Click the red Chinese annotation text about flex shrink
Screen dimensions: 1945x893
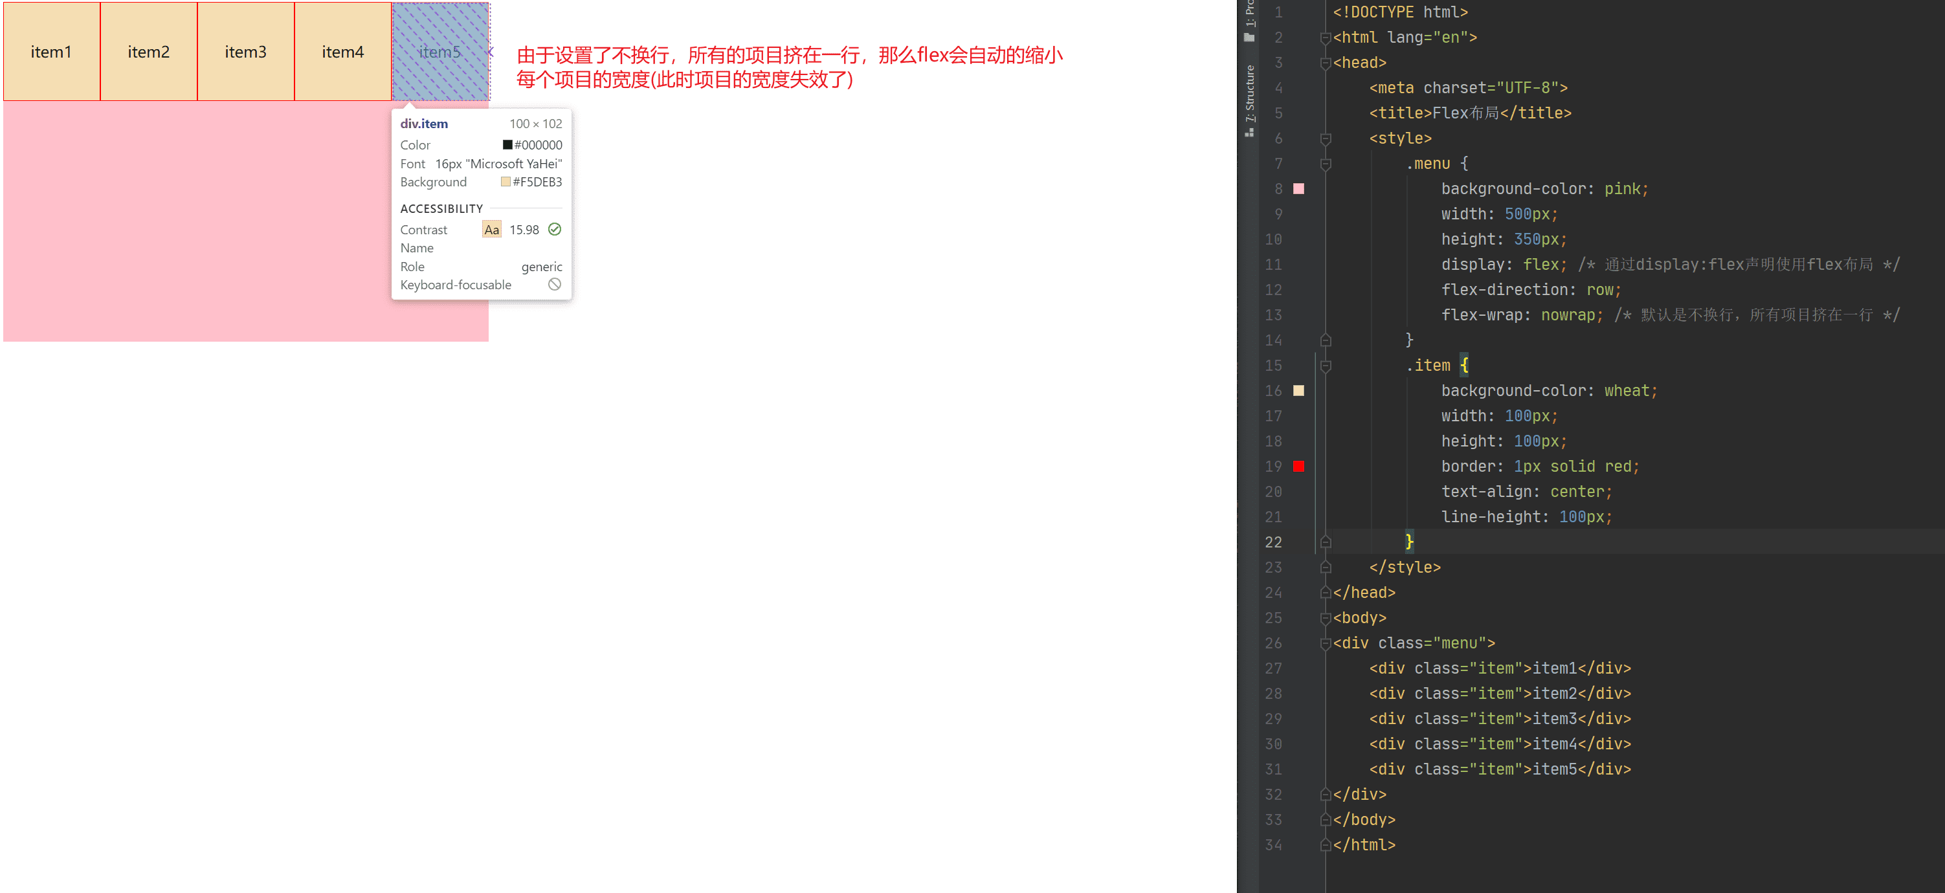tap(789, 67)
